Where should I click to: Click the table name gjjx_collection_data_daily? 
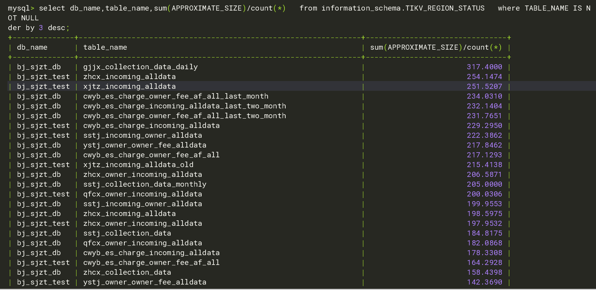coord(140,67)
